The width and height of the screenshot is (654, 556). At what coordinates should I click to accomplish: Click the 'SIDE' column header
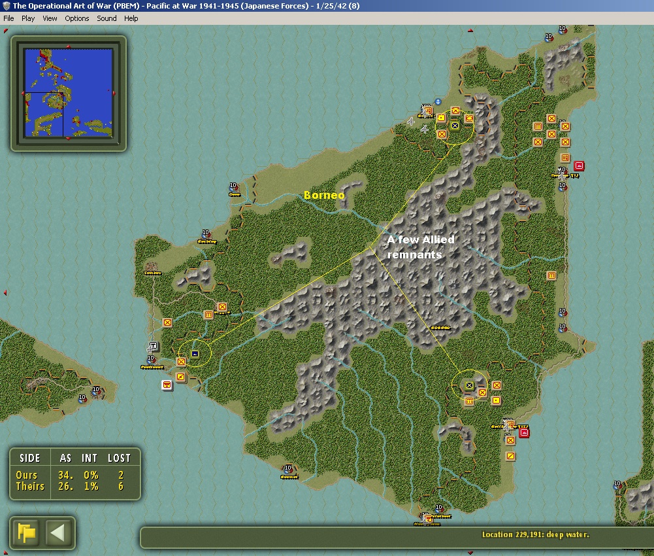pyautogui.click(x=30, y=459)
